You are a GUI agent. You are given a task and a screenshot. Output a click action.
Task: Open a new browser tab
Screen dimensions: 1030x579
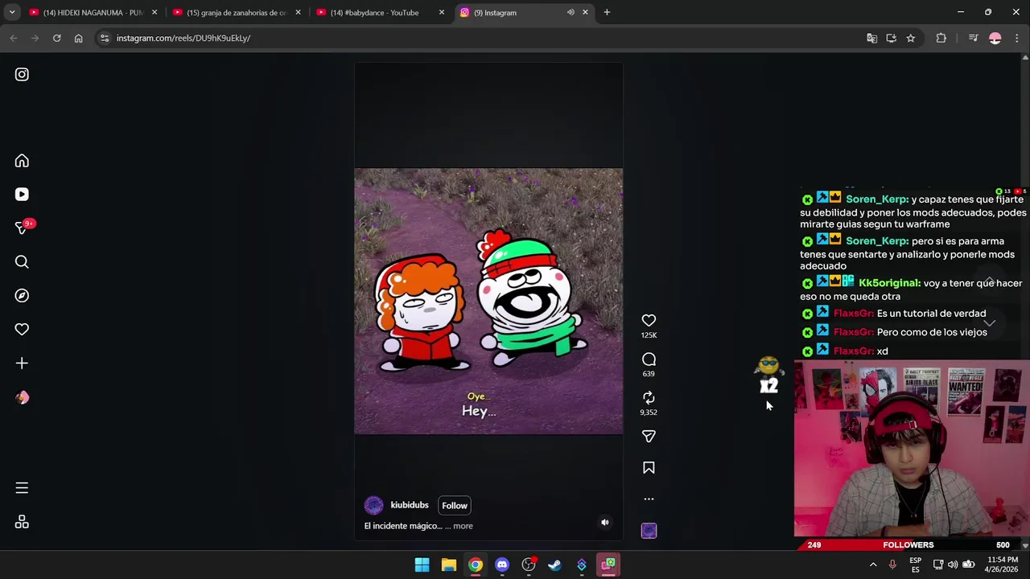click(607, 13)
